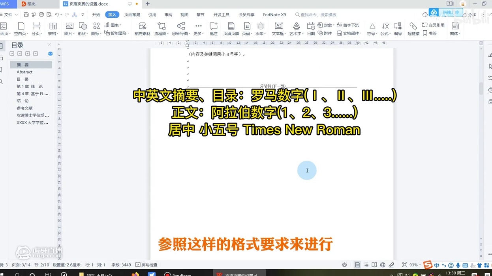Insert a flowchart (流程图)

coord(161,29)
